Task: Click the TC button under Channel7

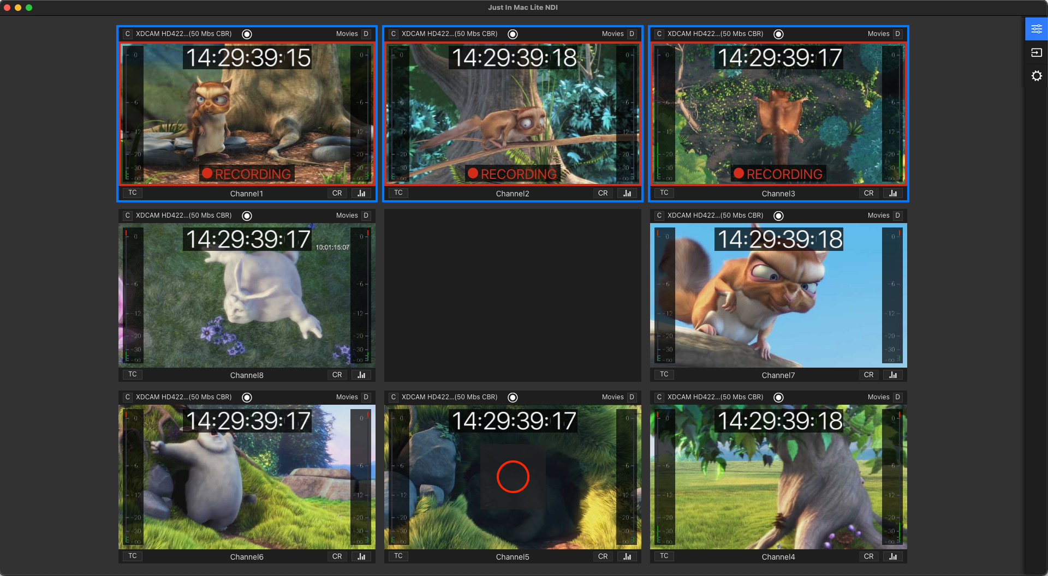Action: (x=664, y=374)
